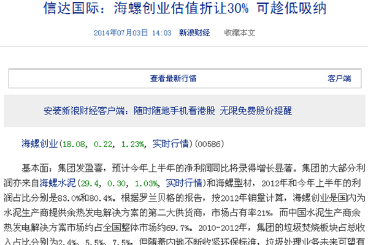Open the 海螺创业 stock link
Image resolution: width=368 pixels, height=245 pixels.
pyautogui.click(x=40, y=144)
